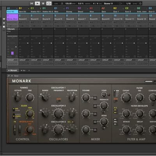This screenshot has width=156, height=156.
Task: Click the headphone cue icon on Sound 5 channel
Action: click(x=64, y=57)
